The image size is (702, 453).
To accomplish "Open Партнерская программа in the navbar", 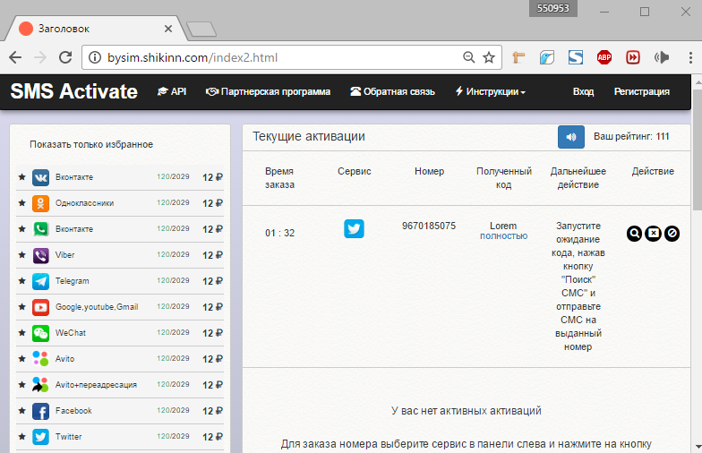I will 268,91.
